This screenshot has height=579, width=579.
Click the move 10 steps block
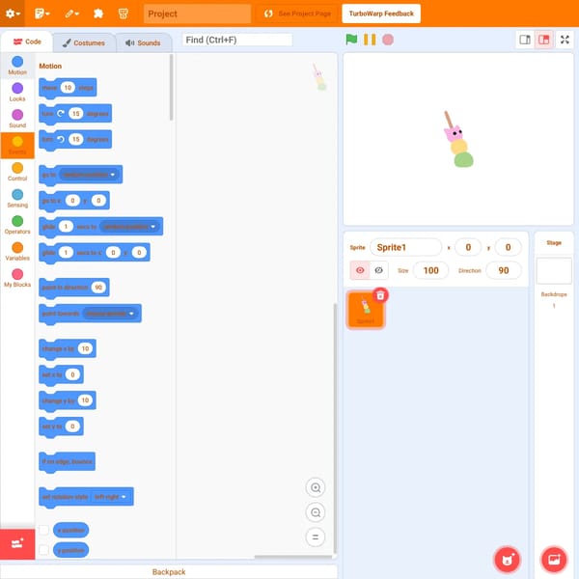pyautogui.click(x=68, y=88)
